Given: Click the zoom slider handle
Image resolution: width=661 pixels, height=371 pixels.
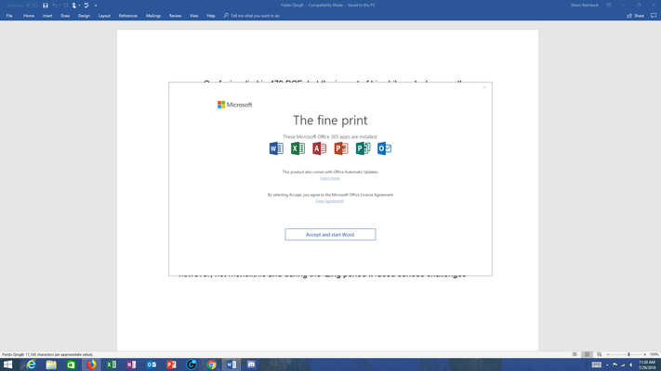Looking at the screenshot, I should tap(628, 354).
